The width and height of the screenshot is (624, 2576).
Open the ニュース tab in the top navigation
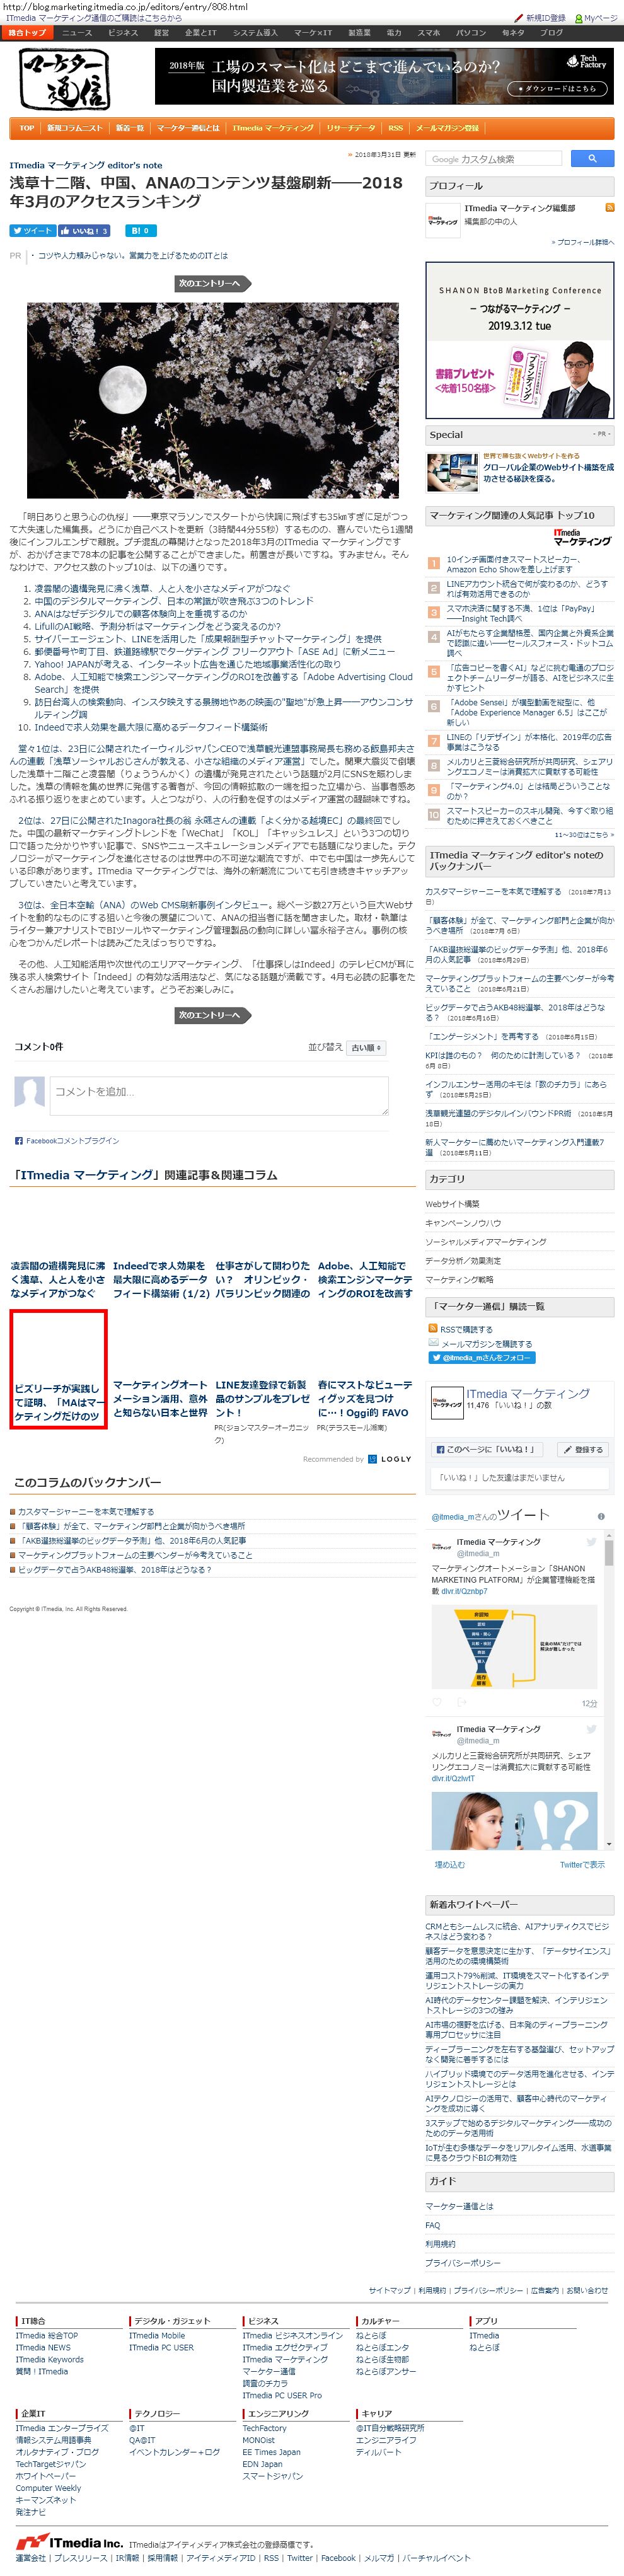pos(77,33)
